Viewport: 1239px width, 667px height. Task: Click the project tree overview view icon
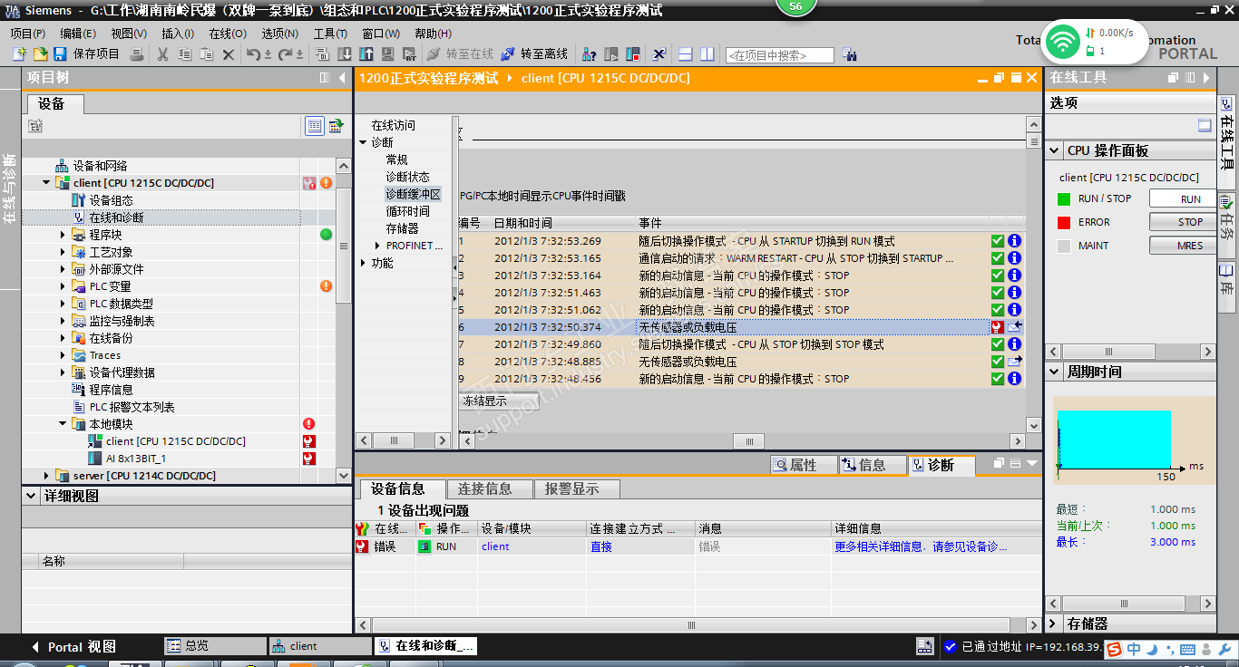[315, 126]
